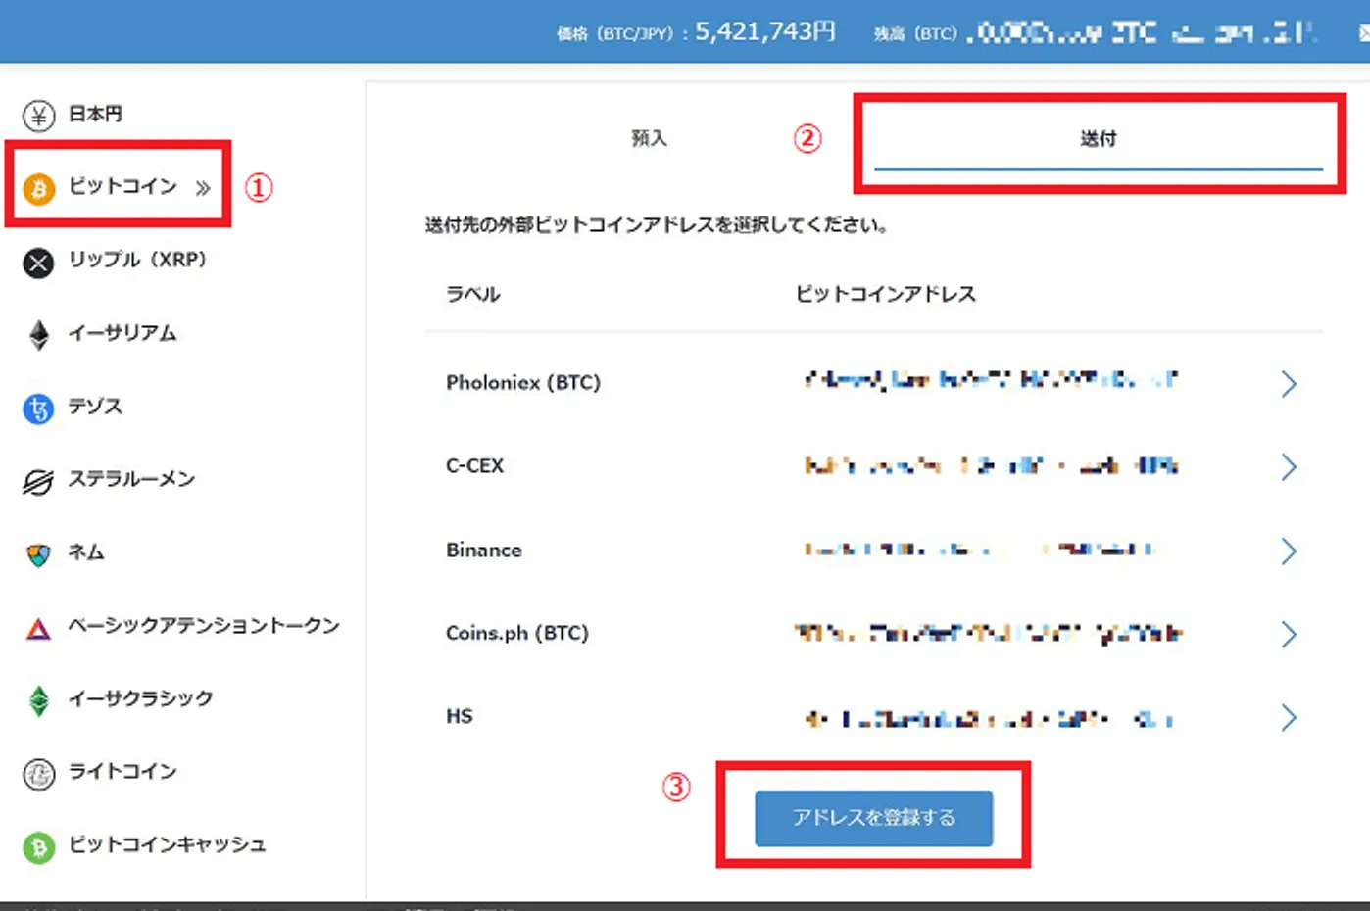This screenshot has height=911, width=1370.
Task: Click the NEM icon
Action: click(x=38, y=554)
